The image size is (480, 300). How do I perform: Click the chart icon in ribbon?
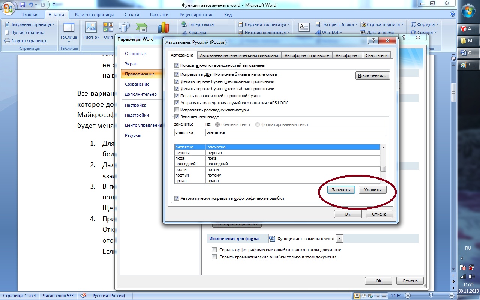click(163, 27)
